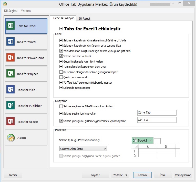Expand the Yedekle button dropdown arrow
This screenshot has height=182, width=196.
pyautogui.click(x=127, y=175)
